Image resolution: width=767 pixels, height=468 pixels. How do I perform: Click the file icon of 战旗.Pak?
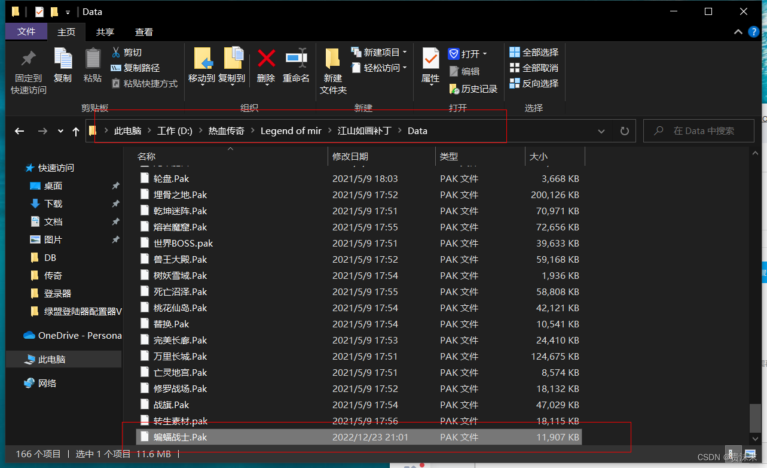(143, 405)
